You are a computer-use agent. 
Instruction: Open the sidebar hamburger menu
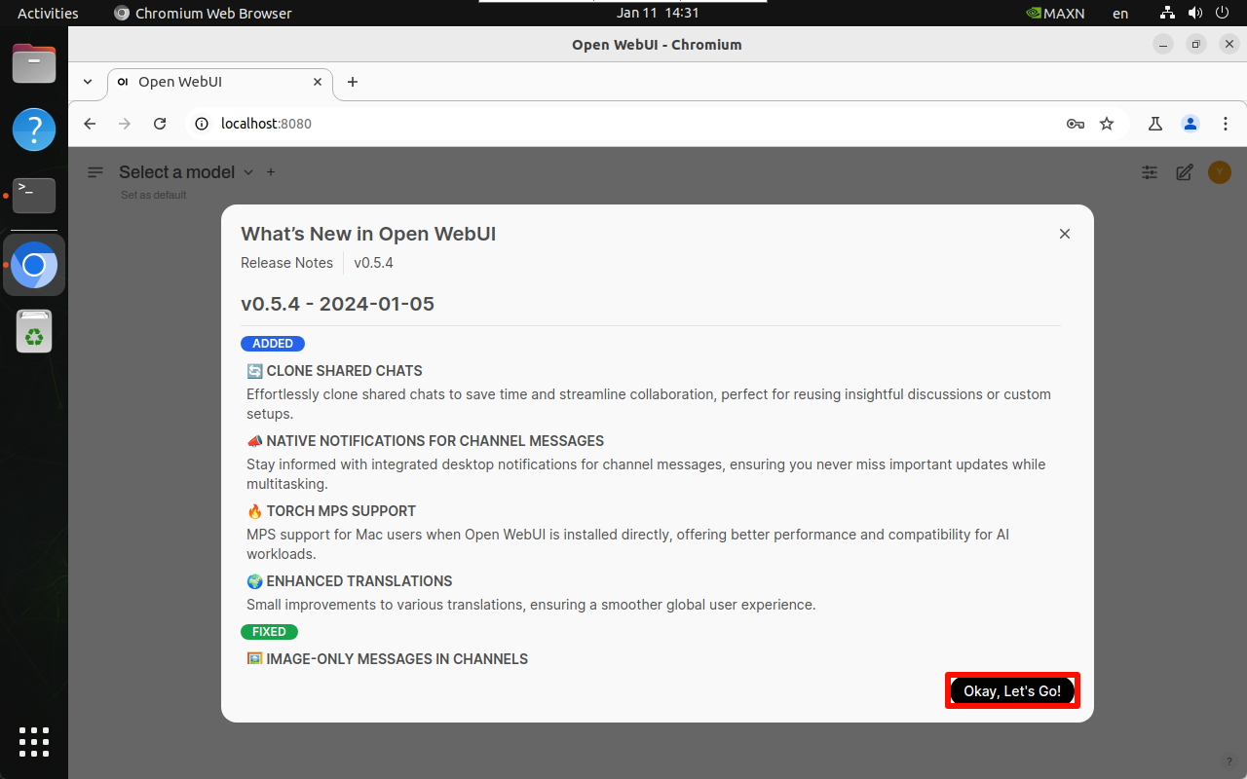[x=95, y=172]
